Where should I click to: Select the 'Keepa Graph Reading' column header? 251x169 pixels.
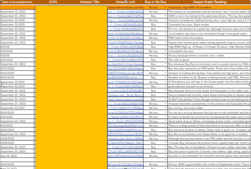coord(210,2)
